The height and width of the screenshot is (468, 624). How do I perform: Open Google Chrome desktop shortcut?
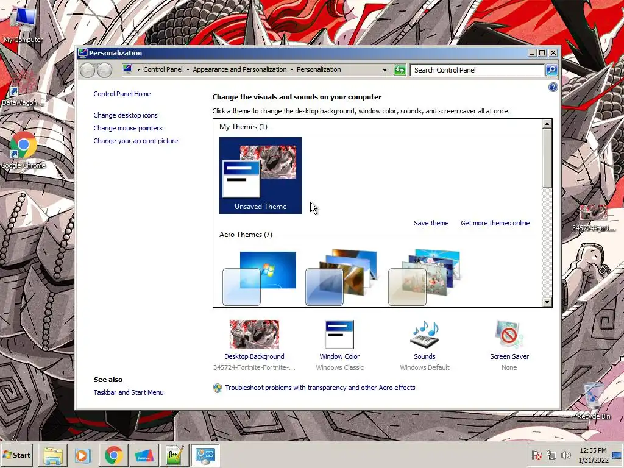(x=23, y=151)
